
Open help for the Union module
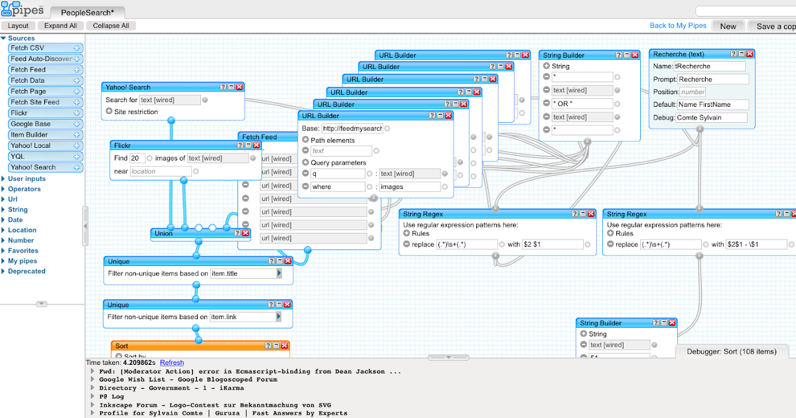237,233
